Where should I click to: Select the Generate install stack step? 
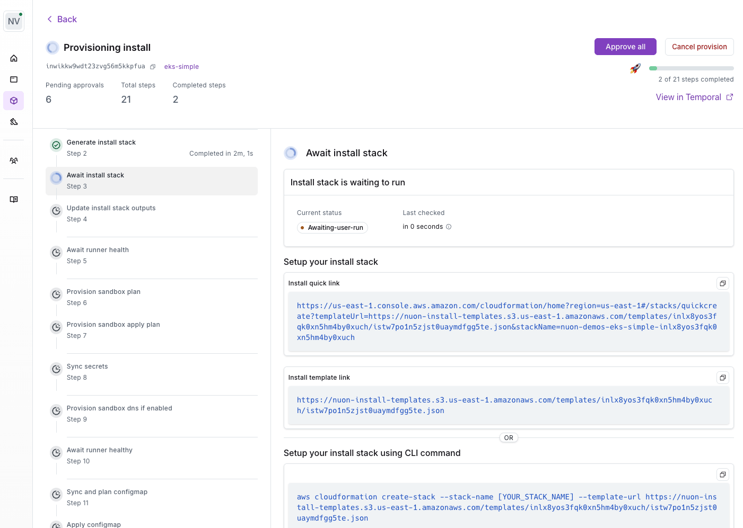tap(152, 148)
